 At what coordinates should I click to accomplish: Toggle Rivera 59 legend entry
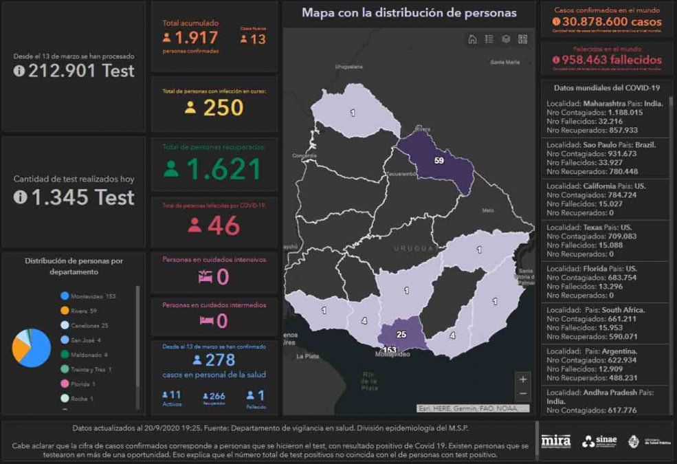click(83, 311)
